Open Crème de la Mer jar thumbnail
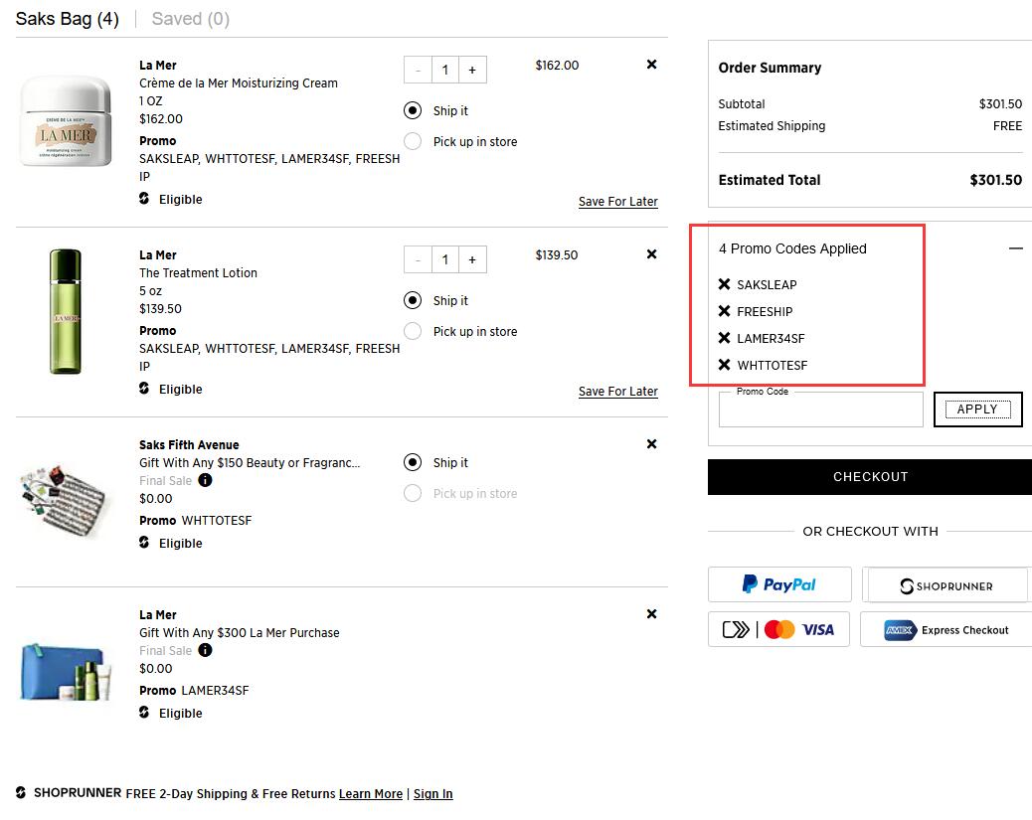 click(x=66, y=121)
